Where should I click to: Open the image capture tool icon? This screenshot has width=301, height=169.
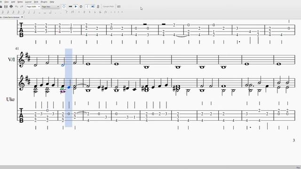[119, 7]
